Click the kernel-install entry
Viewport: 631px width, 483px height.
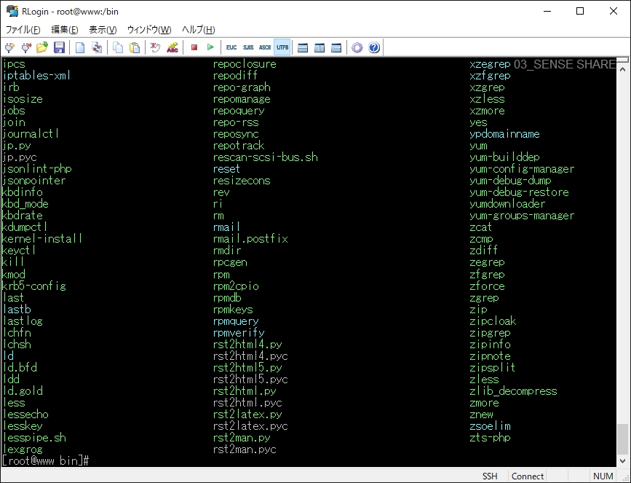(42, 238)
